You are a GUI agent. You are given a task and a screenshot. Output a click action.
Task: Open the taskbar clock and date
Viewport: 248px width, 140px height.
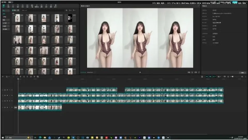tap(241, 138)
